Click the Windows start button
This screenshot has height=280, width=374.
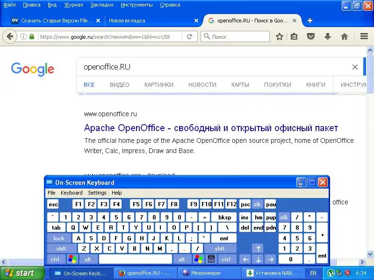(x=22, y=273)
